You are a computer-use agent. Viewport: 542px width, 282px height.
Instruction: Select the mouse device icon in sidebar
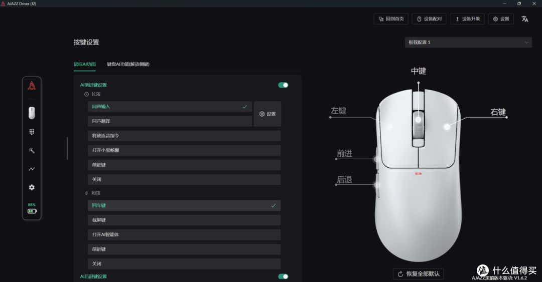(x=32, y=113)
